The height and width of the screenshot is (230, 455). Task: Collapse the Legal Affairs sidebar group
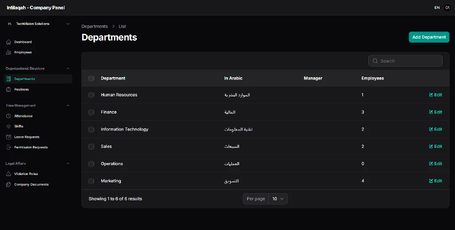point(68,163)
